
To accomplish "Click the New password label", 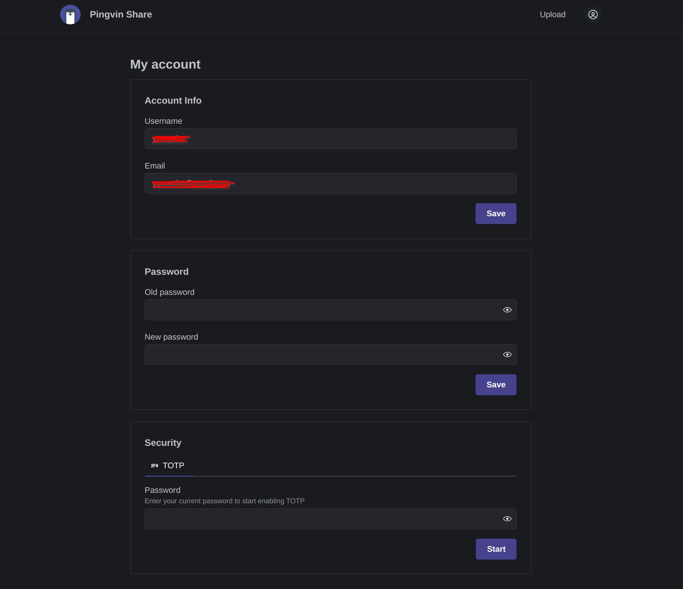I will [171, 337].
